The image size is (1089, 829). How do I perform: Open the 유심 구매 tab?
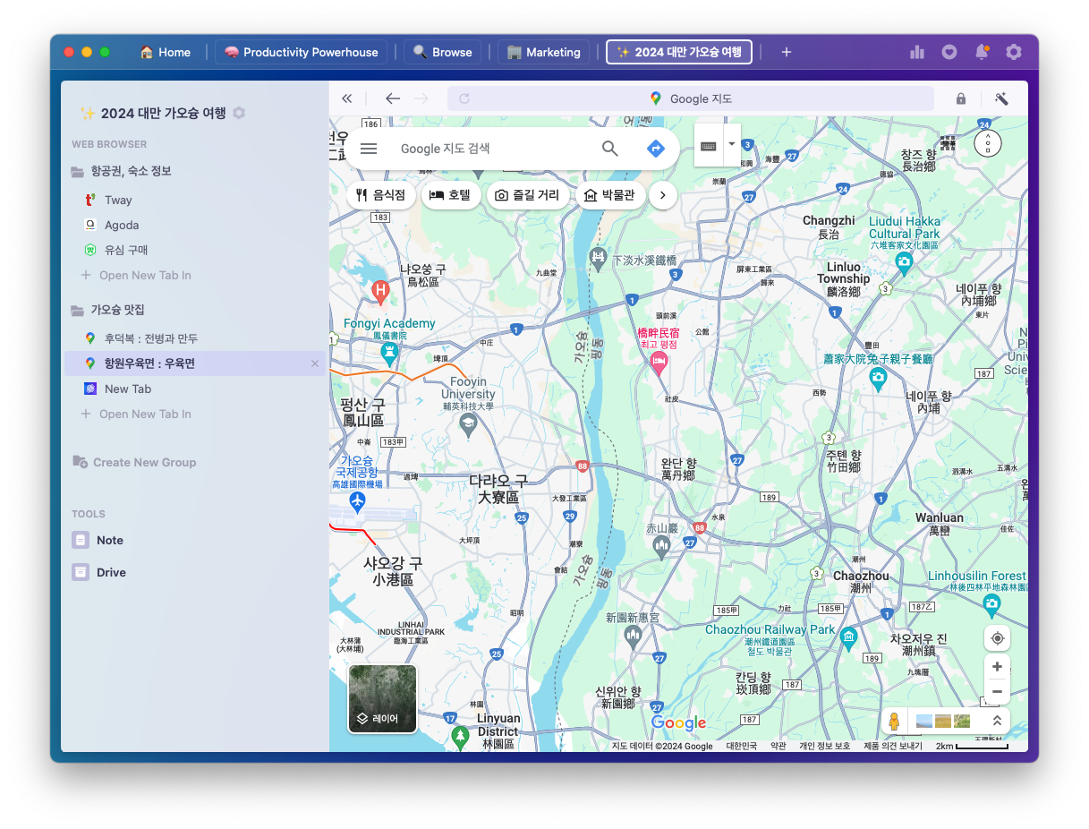(x=126, y=251)
